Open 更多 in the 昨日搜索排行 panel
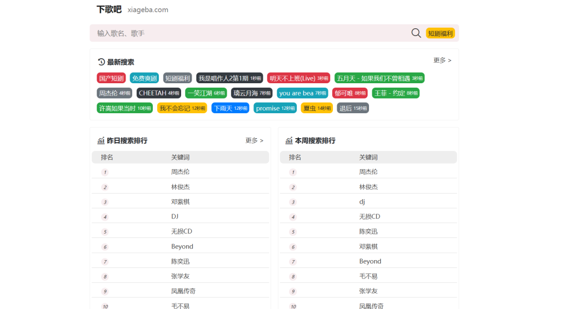The width and height of the screenshot is (569, 309). pos(254,140)
